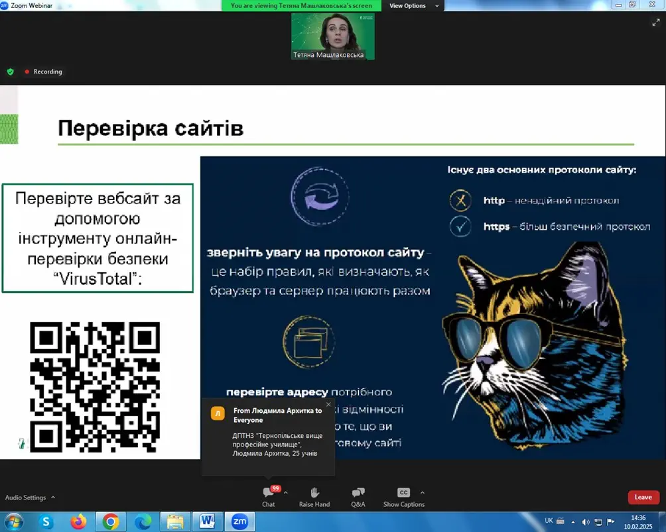
Task: Open Microsoft Edge from the taskbar
Action: coord(143,521)
